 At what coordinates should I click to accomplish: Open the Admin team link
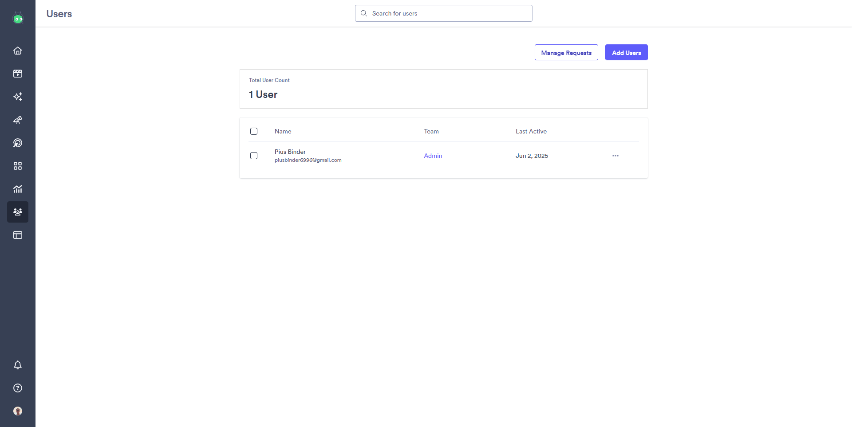click(x=433, y=156)
